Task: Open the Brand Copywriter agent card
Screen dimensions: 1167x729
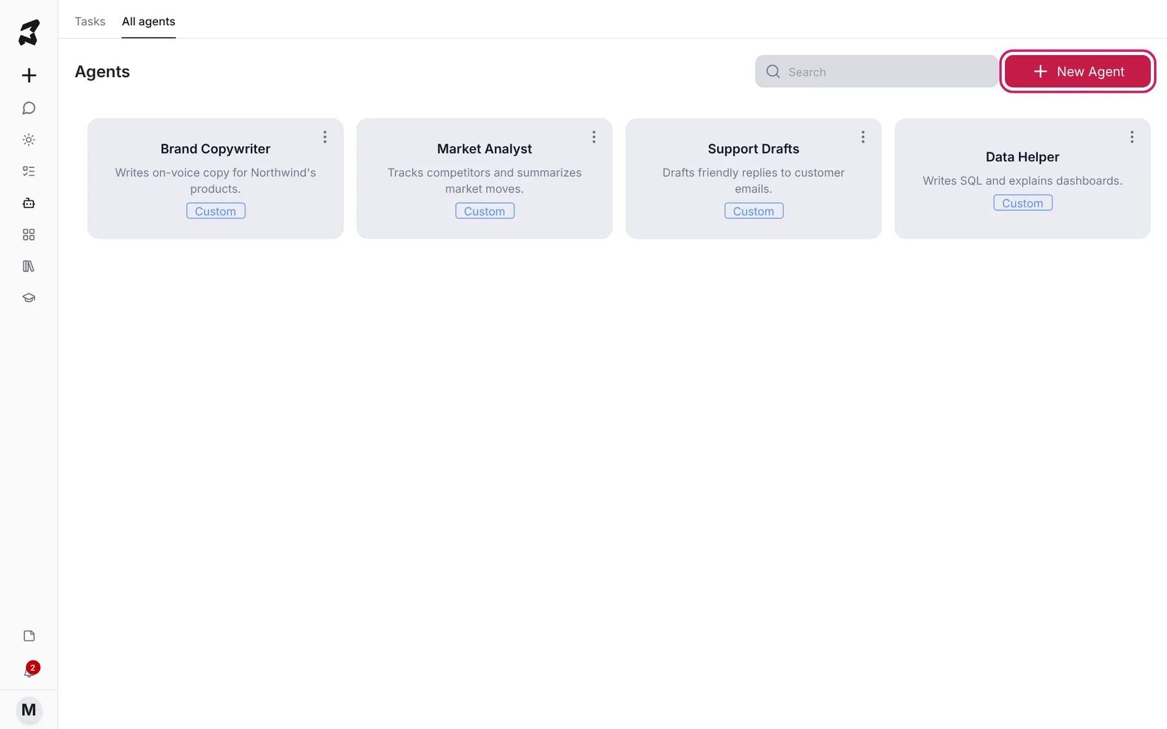Action: tap(215, 178)
